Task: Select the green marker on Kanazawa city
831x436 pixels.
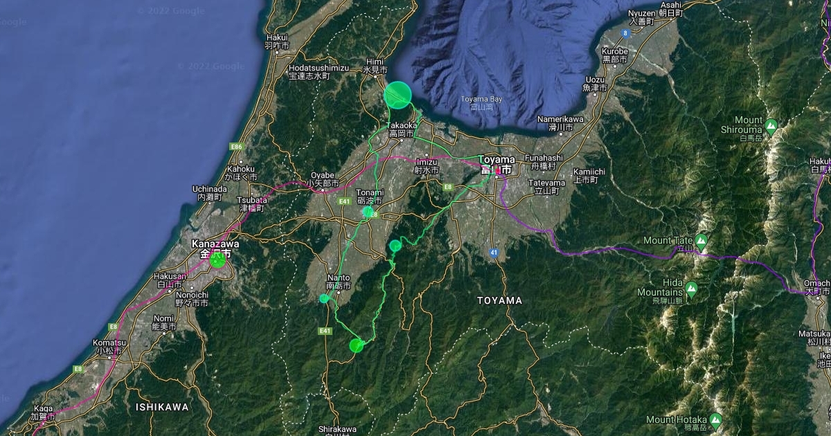Action: (x=217, y=260)
